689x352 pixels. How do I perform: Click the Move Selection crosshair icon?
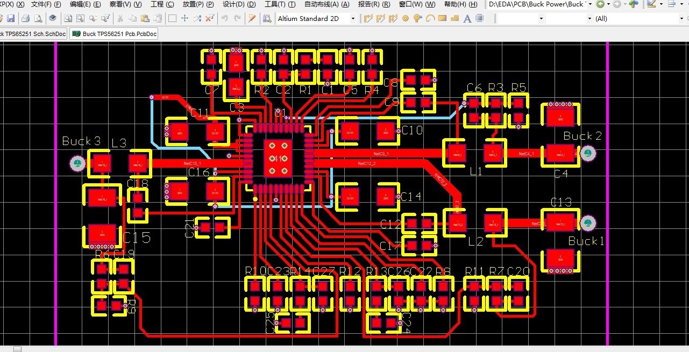(184, 18)
